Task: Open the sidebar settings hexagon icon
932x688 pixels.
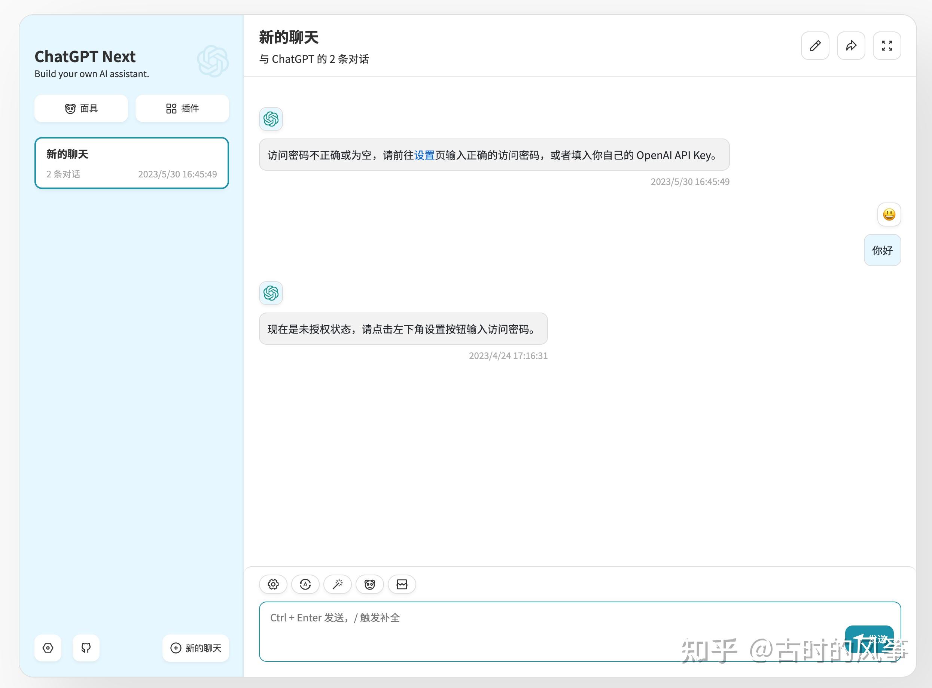Action: [48, 648]
